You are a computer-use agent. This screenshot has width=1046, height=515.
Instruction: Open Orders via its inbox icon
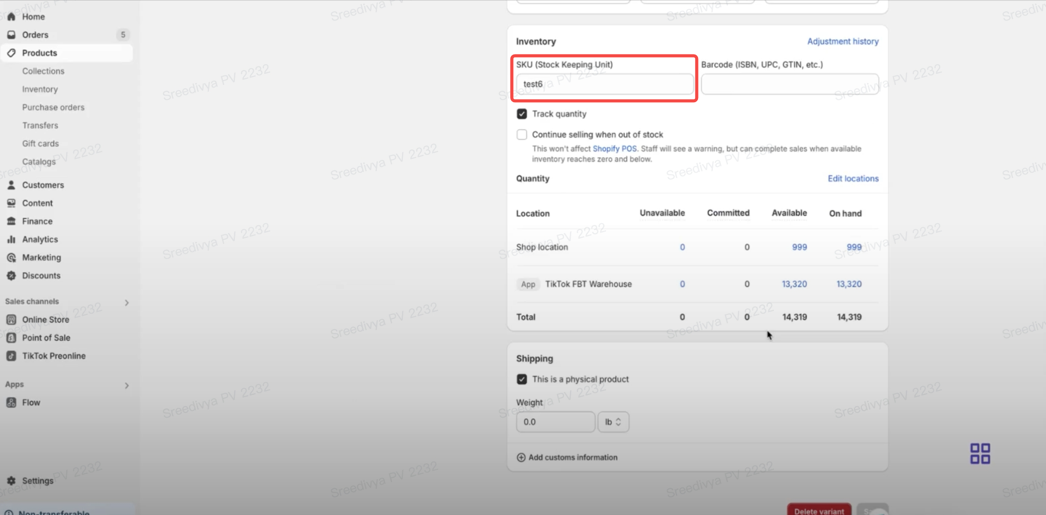coord(11,35)
